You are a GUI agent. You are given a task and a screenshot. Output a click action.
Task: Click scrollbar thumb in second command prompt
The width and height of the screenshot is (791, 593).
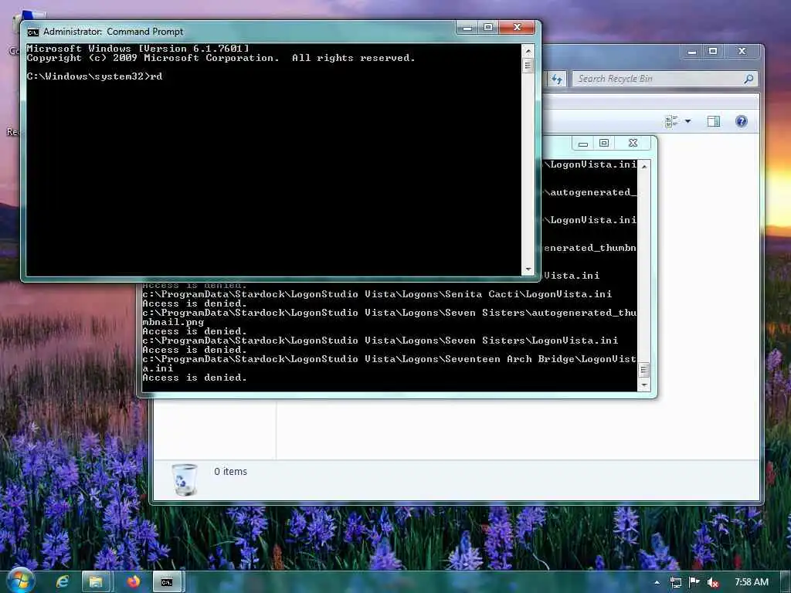coord(643,370)
